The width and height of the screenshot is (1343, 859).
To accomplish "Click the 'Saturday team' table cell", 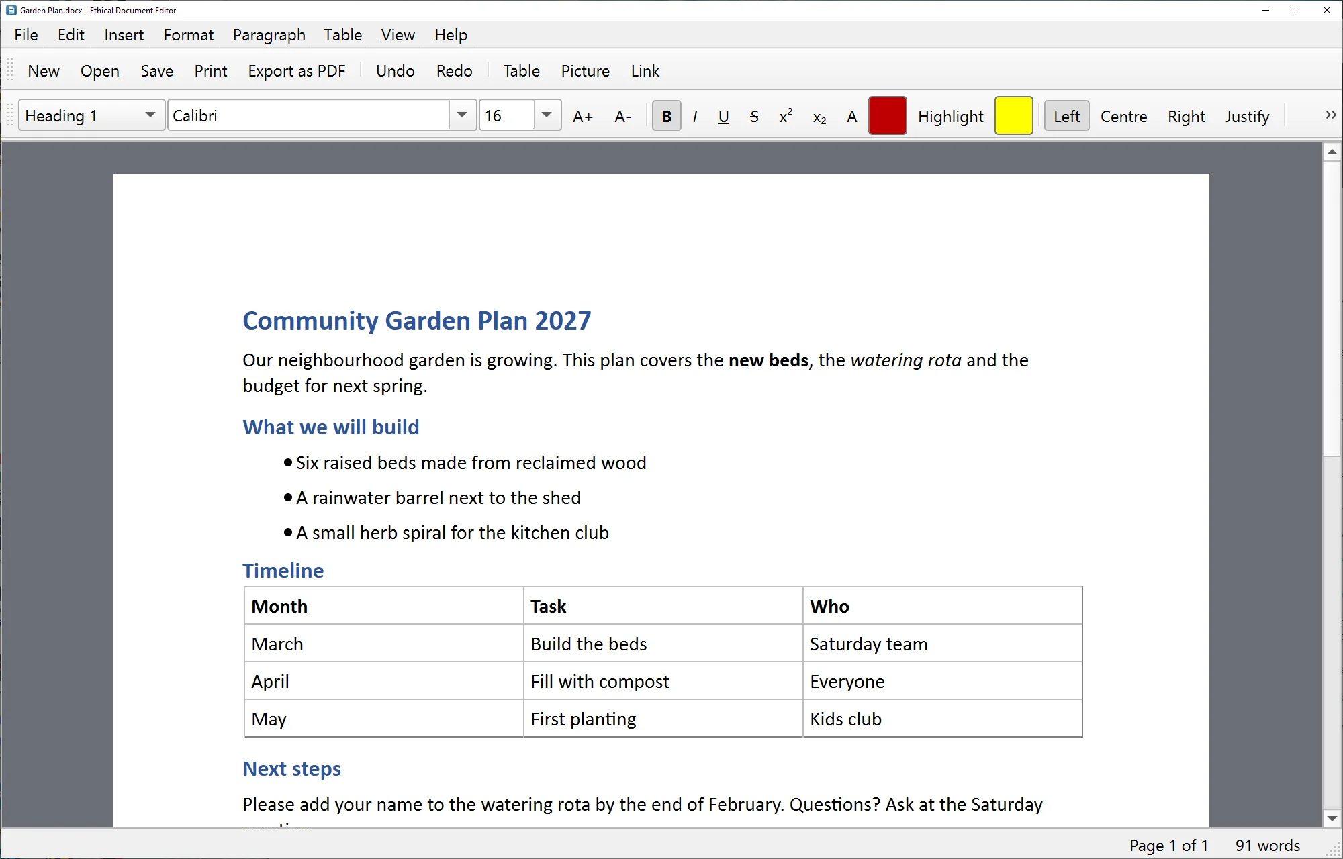I will pos(942,644).
